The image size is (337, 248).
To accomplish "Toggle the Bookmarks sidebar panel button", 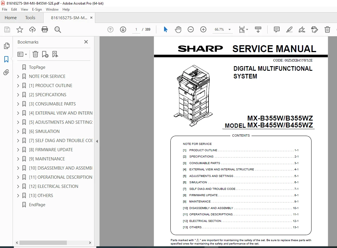I will click(6, 59).
